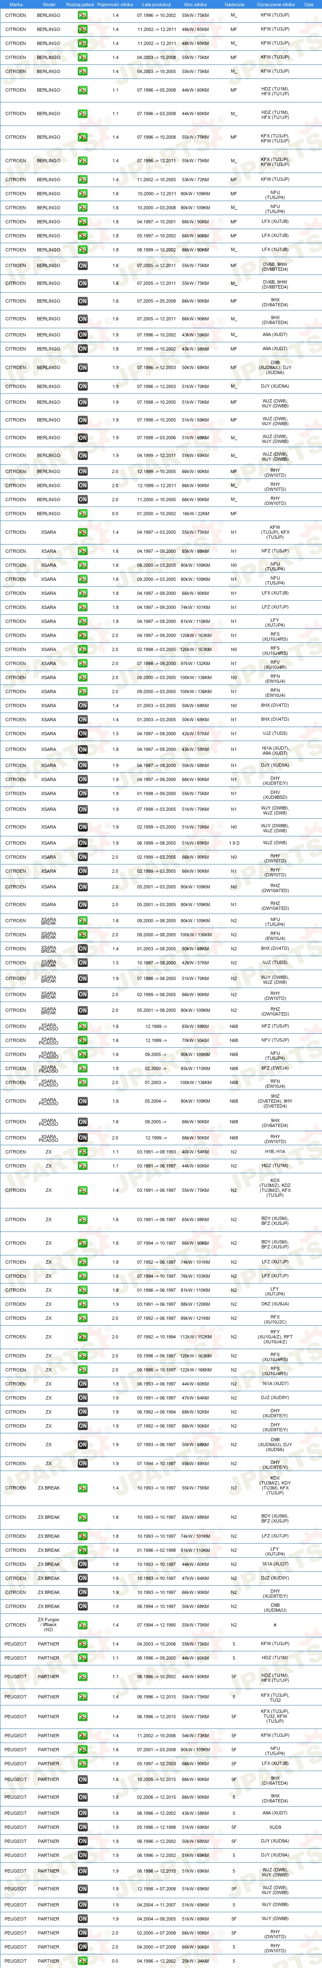The height and width of the screenshot is (1968, 322).
Task: Click diesel ON icon for Partner A9A (XUD7) row
Action: (82, 1813)
